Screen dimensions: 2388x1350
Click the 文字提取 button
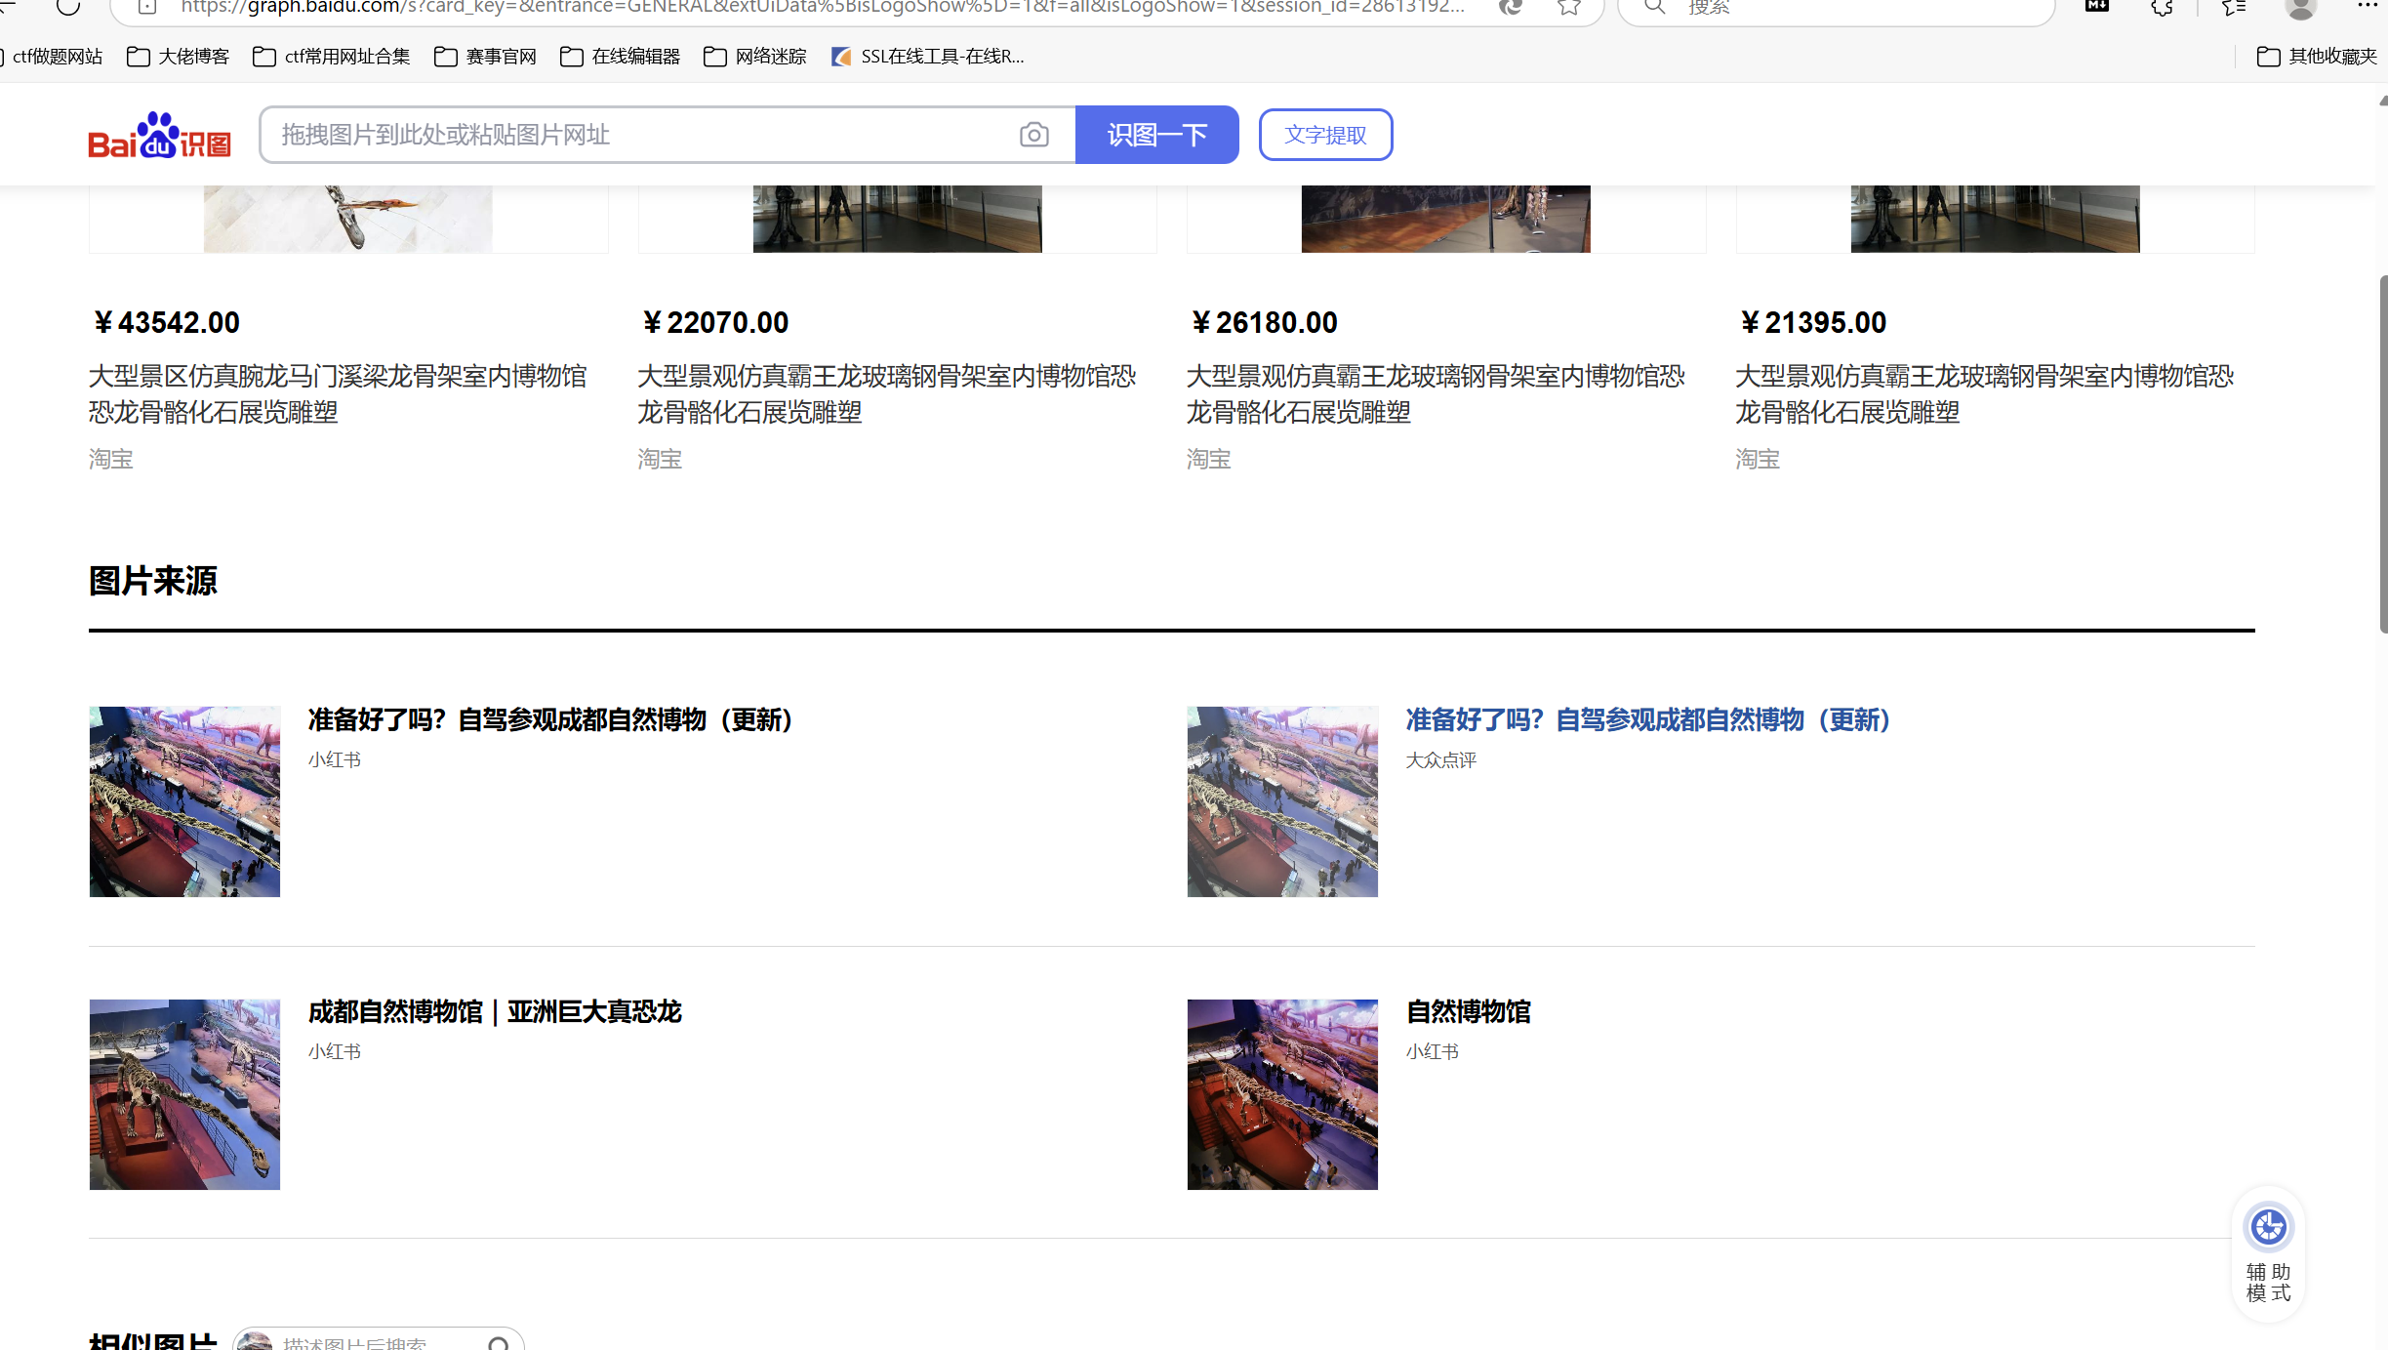(1325, 135)
